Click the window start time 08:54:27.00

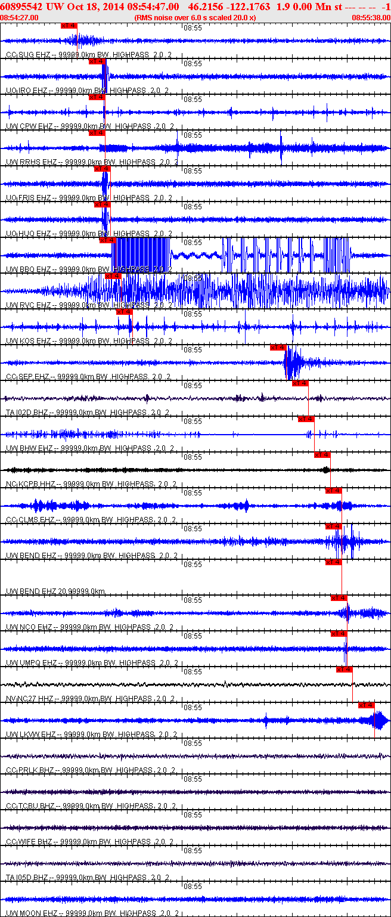tap(20, 18)
